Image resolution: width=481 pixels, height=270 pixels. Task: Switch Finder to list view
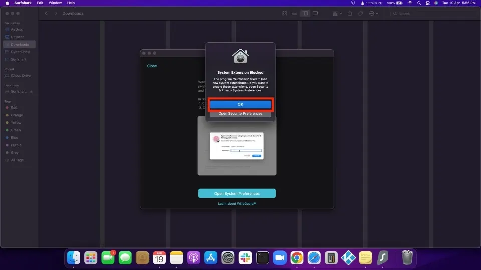click(x=294, y=14)
